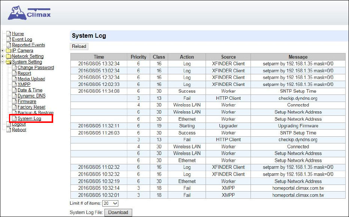349x217 pixels.
Task: Click the Priority column header
Action: (139, 57)
